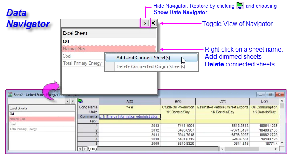Screen dimensions: 287x154
Task: Choose Add and Connect Sheet(s)
Action: (152, 58)
